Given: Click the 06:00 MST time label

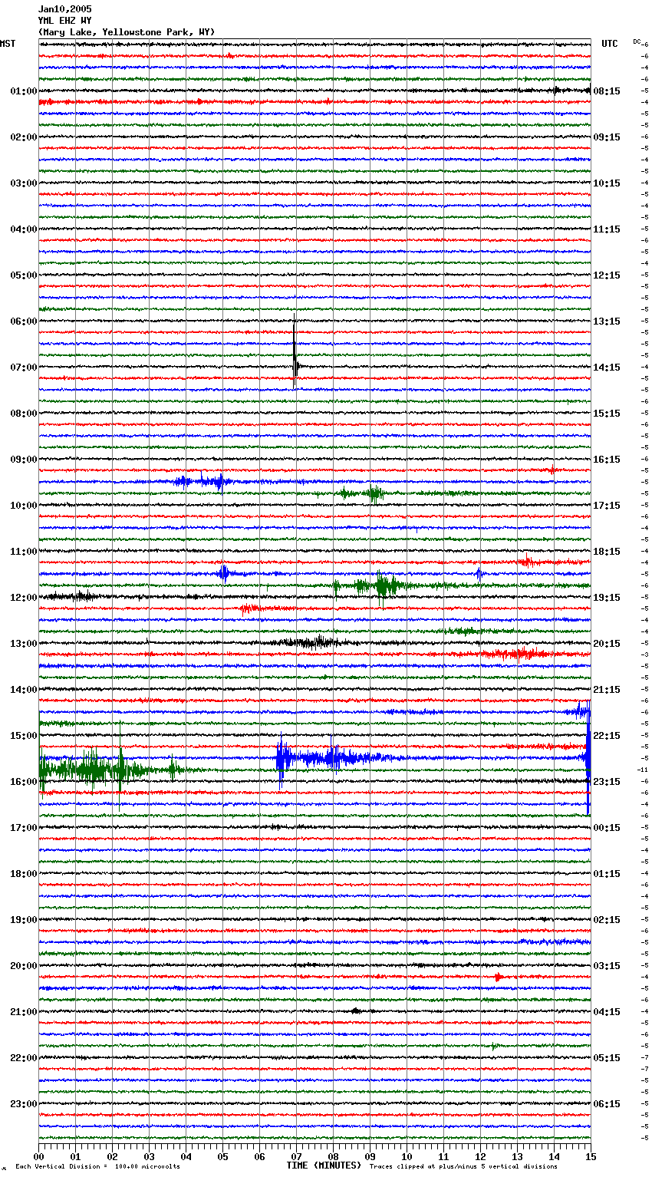Looking at the screenshot, I should 24,321.
